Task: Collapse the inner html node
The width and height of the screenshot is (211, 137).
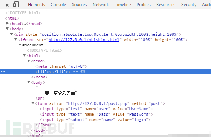Action: click(x=24, y=55)
